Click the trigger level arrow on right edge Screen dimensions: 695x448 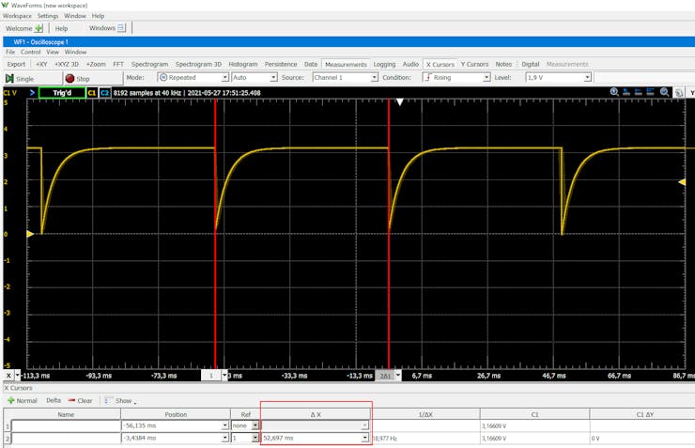pyautogui.click(x=682, y=181)
